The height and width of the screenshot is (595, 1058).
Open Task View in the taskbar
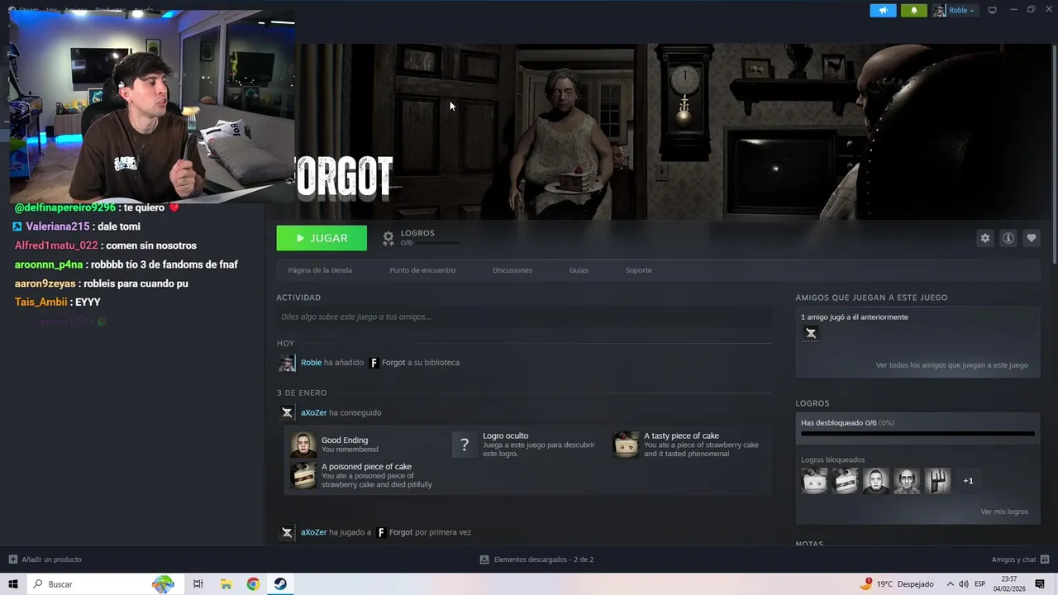tap(198, 584)
